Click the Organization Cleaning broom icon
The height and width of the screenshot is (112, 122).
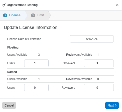[x=4, y=5]
